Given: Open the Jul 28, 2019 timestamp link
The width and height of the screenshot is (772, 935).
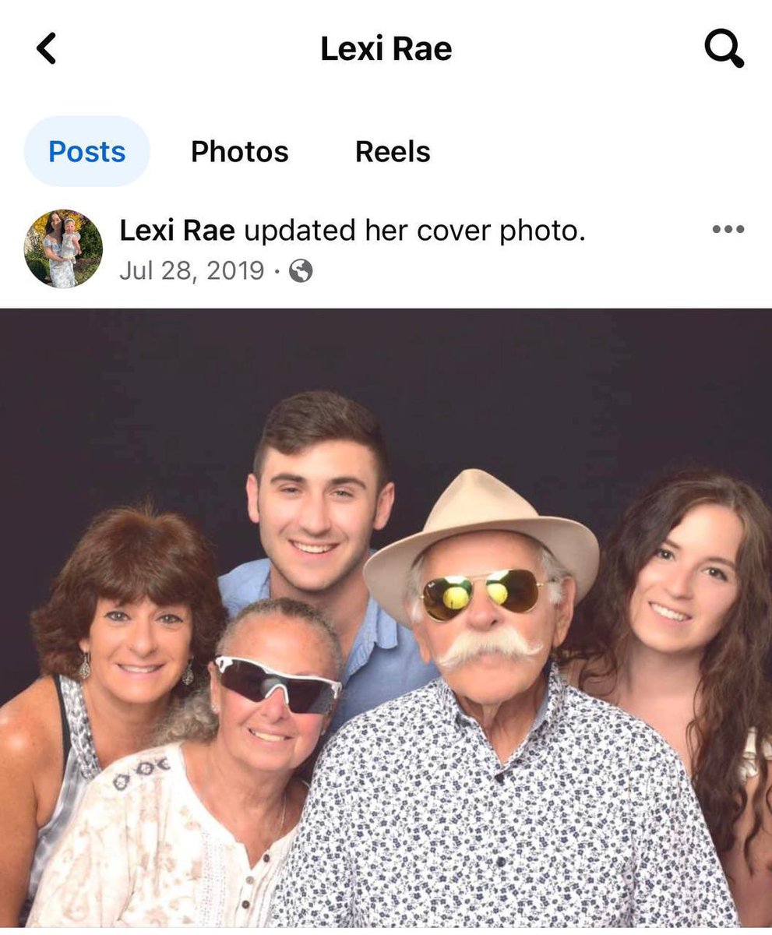Looking at the screenshot, I should coord(192,271).
